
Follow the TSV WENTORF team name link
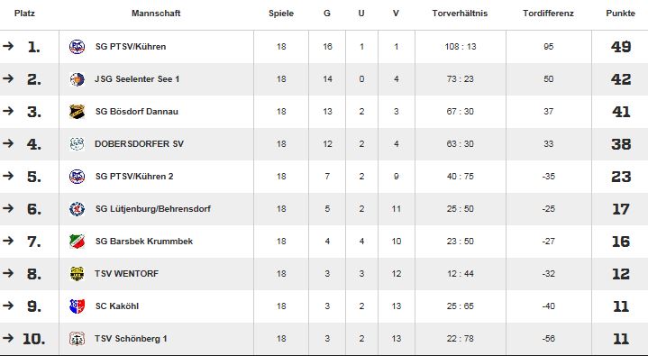pos(126,274)
